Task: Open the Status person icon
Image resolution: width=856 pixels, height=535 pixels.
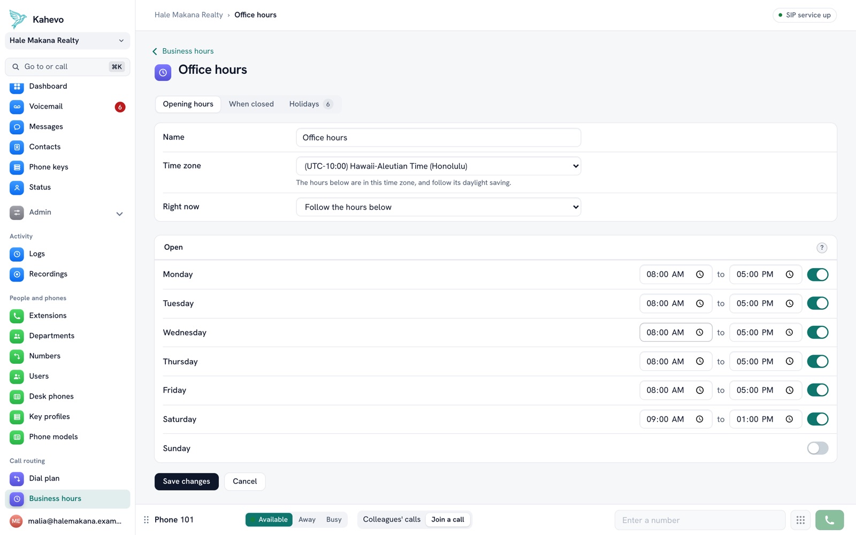Action: point(17,188)
